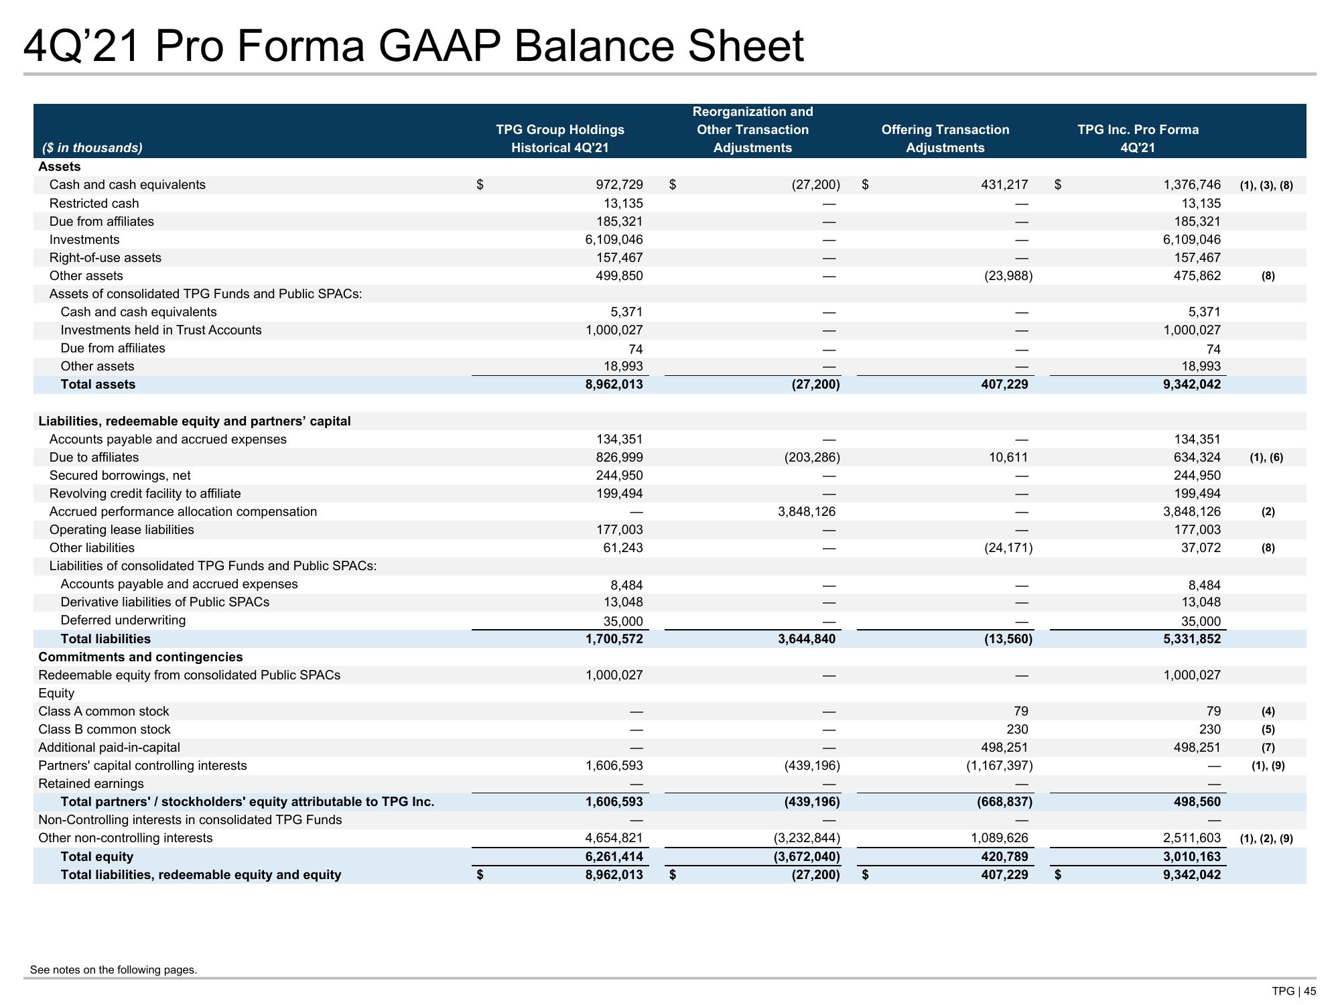Click pro forma equity value 498,560
The width and height of the screenshot is (1340, 1005).
(1197, 801)
